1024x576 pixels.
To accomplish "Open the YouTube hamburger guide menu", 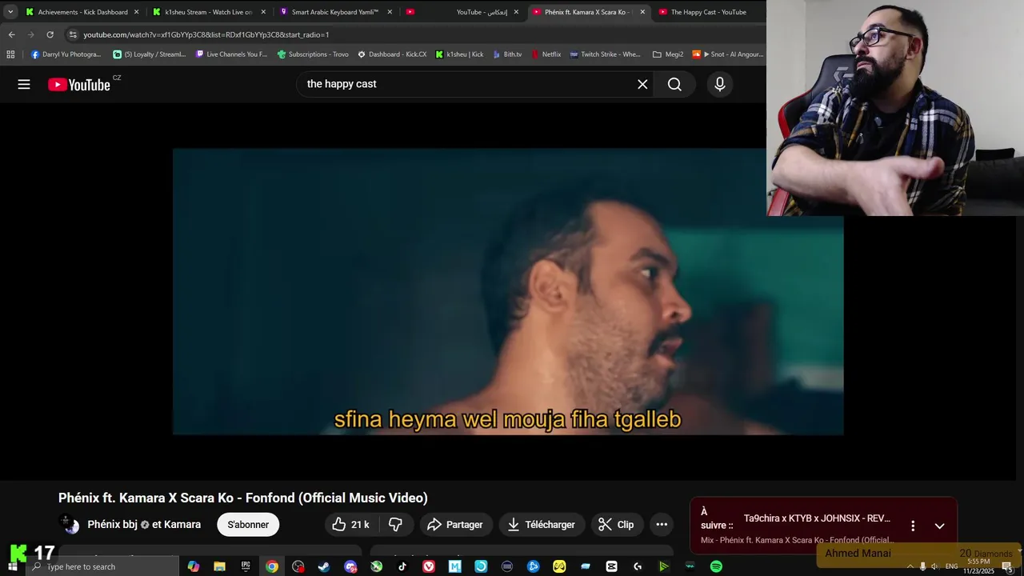I will tap(24, 84).
